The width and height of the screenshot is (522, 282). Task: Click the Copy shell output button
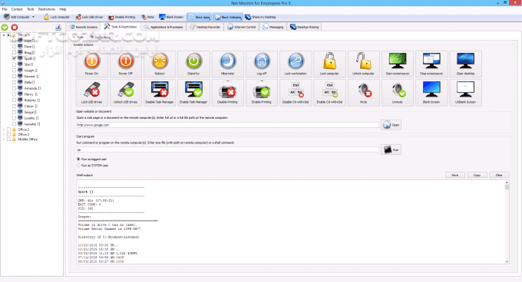477,175
